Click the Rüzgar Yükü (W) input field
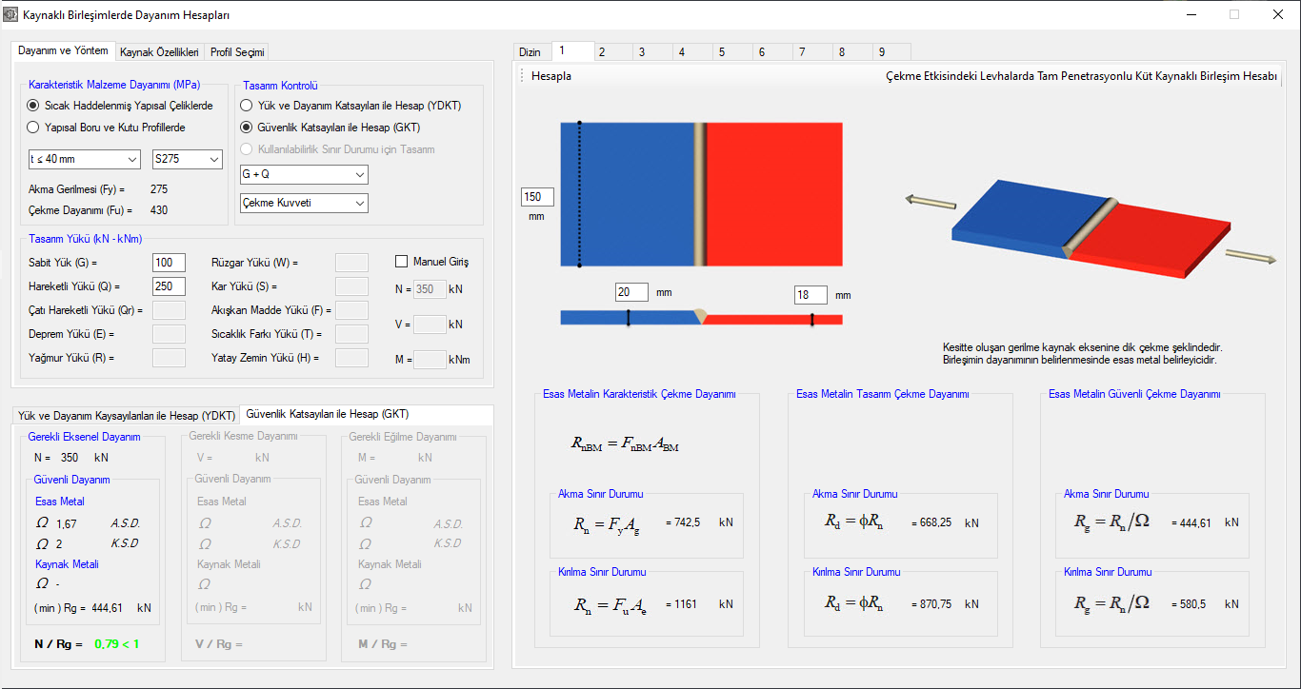The width and height of the screenshot is (1301, 689). [x=352, y=262]
